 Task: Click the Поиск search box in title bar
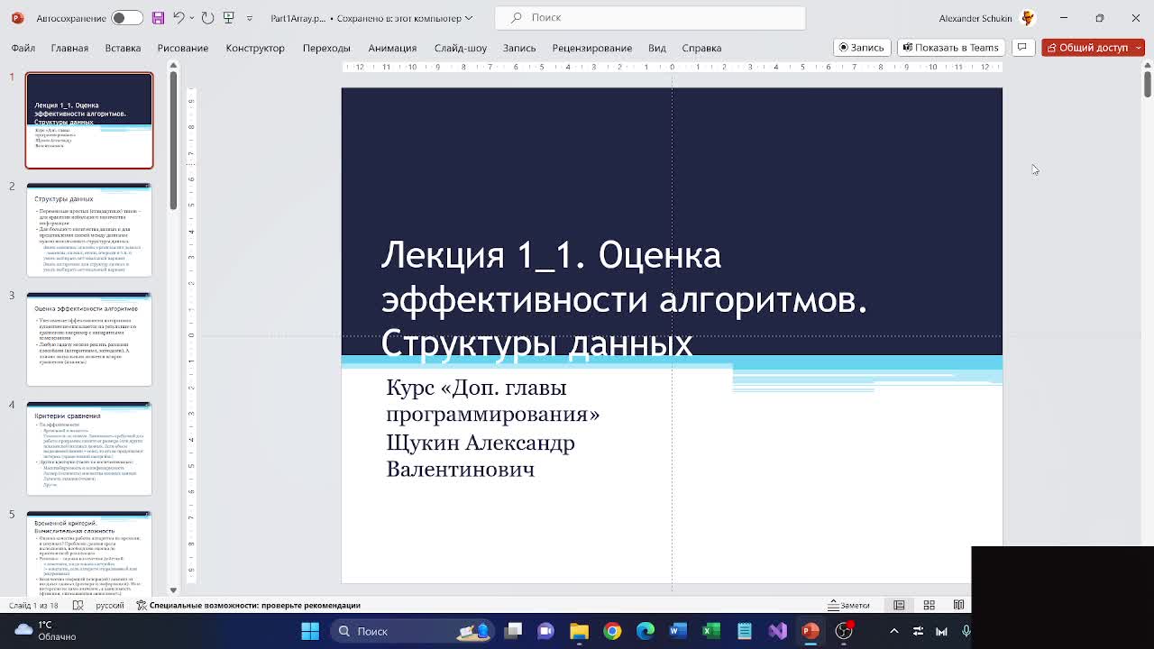pyautogui.click(x=650, y=17)
